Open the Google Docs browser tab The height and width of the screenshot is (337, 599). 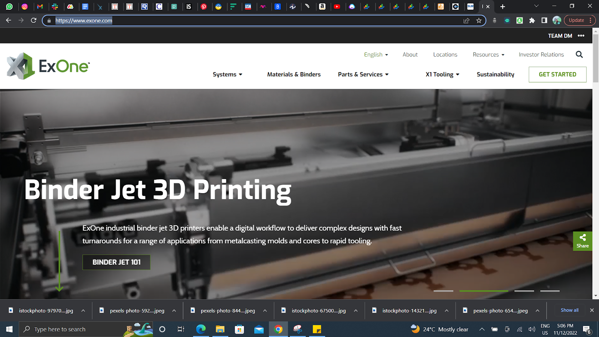pyautogui.click(x=85, y=6)
